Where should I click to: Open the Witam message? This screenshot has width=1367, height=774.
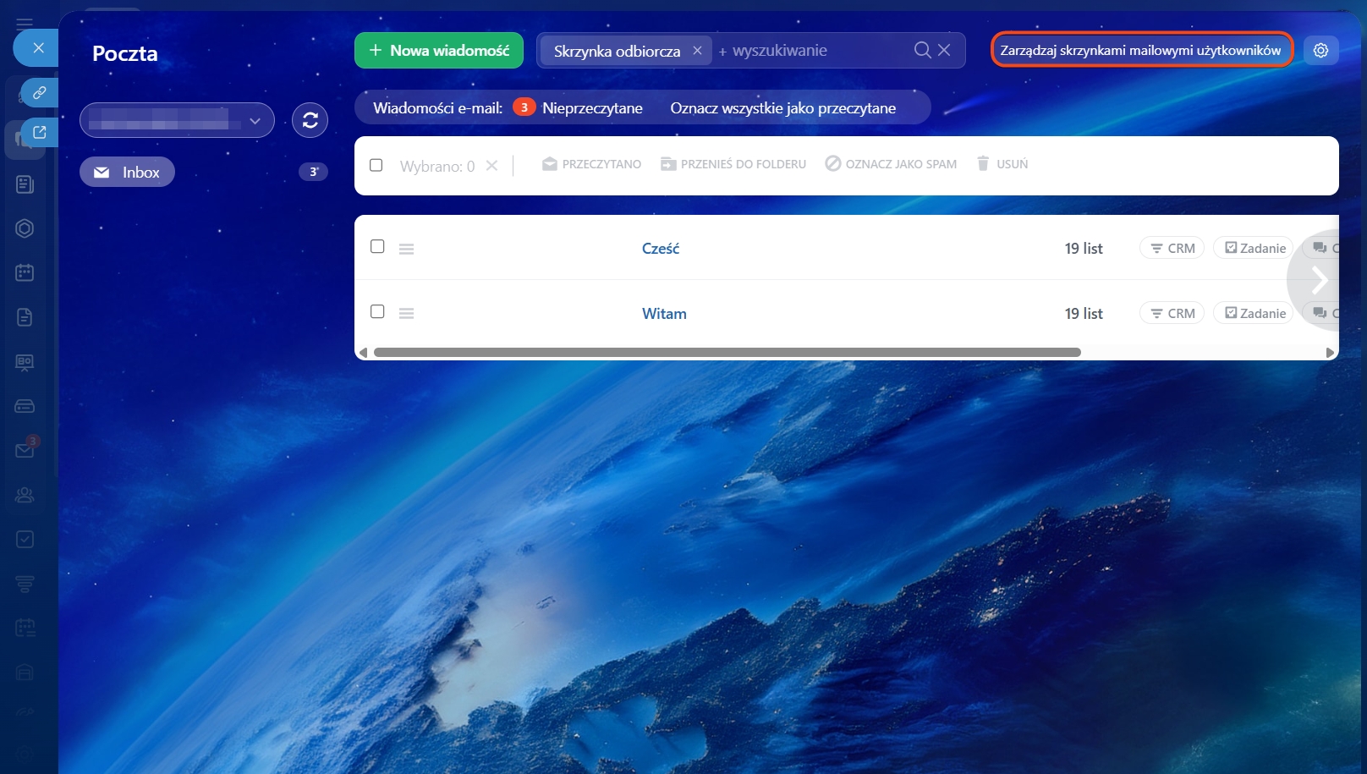click(x=664, y=313)
